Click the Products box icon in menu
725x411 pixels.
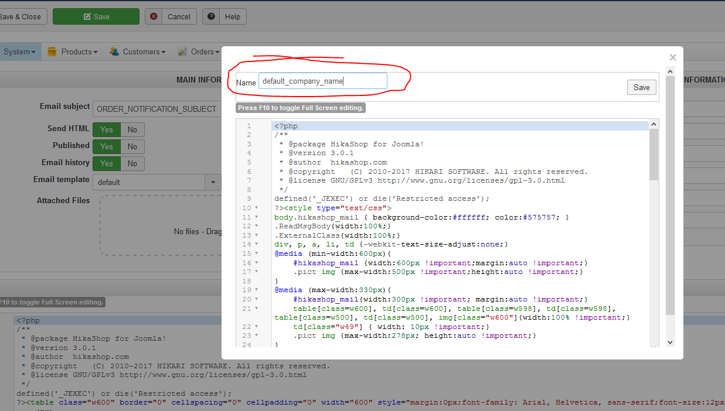[52, 52]
